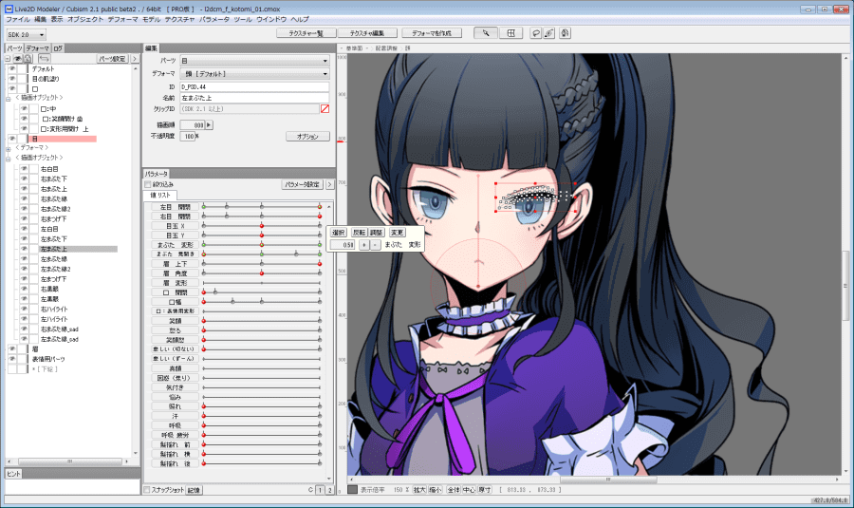The image size is (854, 508).
Task: Click the '>' button beside パラメータ設定
Action: [x=329, y=185]
